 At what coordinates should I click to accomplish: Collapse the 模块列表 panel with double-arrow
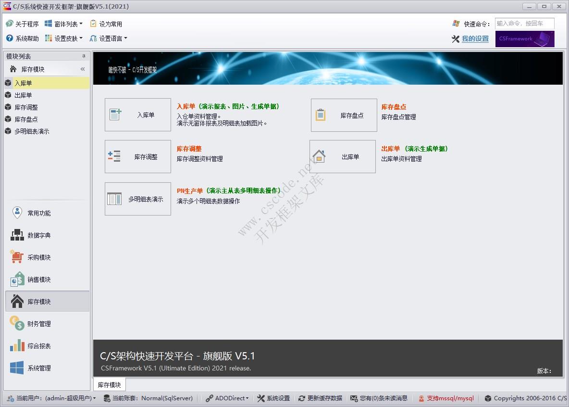pos(82,69)
